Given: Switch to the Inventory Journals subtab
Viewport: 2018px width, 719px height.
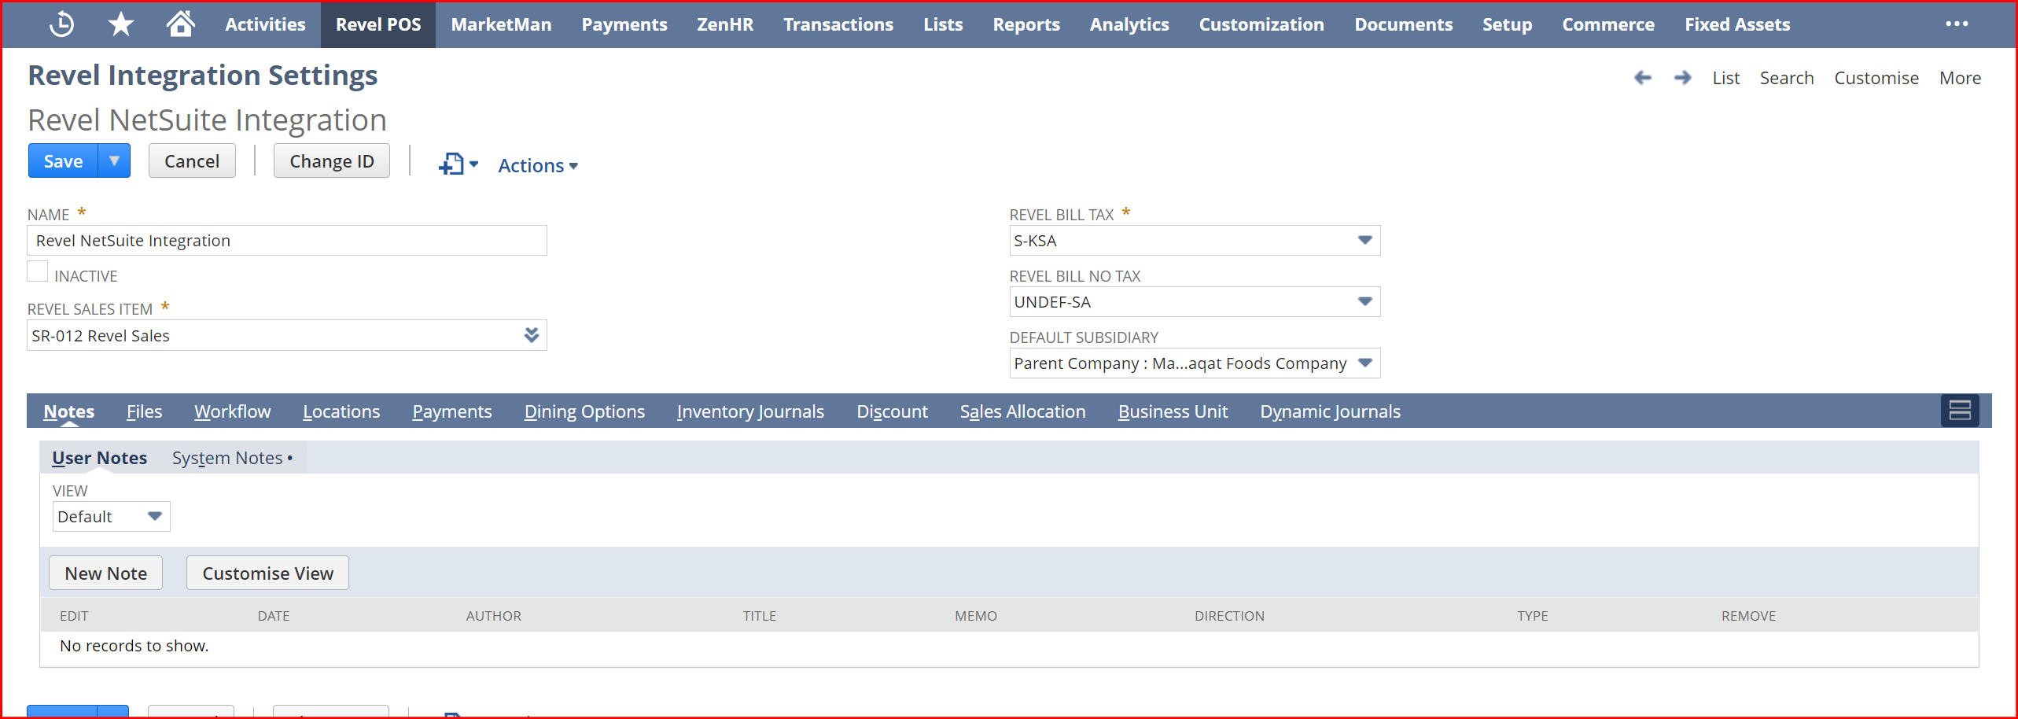Looking at the screenshot, I should click(x=750, y=411).
